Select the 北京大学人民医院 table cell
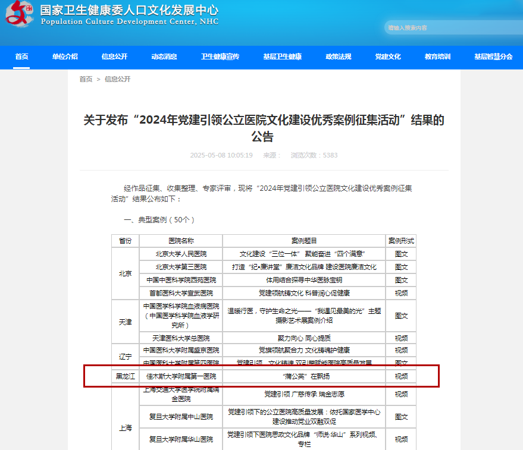This screenshot has width=523, height=450. click(x=181, y=254)
